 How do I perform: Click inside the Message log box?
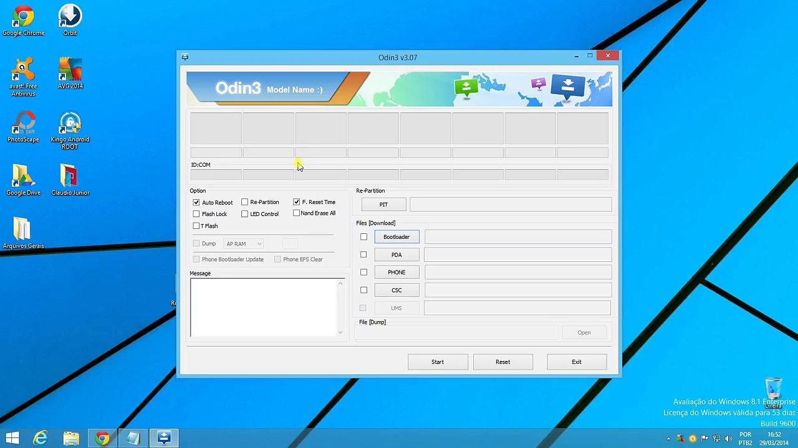(x=263, y=307)
